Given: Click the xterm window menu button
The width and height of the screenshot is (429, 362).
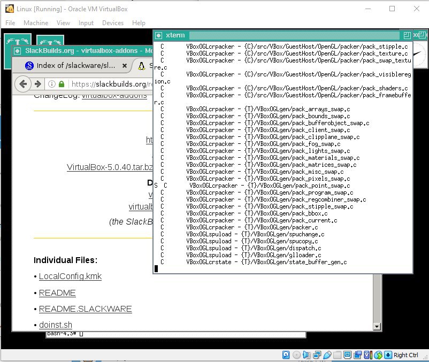Looking at the screenshot, I should click(x=158, y=35).
